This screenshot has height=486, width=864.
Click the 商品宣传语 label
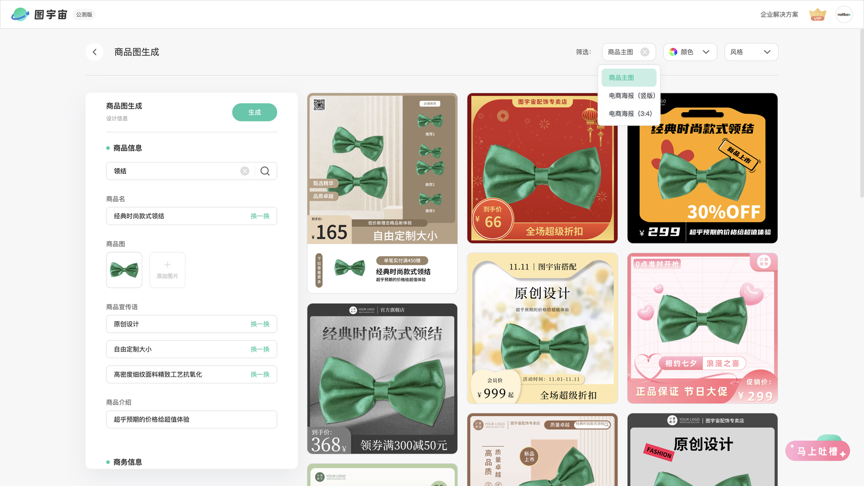(122, 307)
